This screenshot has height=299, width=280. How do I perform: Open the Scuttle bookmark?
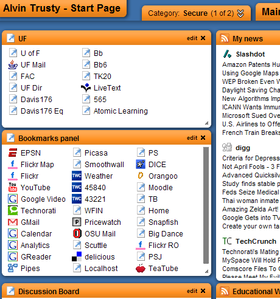[96, 246]
